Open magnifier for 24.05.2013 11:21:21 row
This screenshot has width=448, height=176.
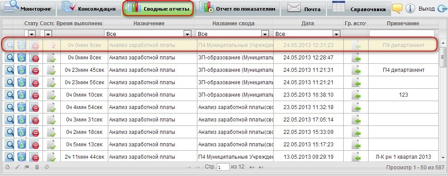pyautogui.click(x=9, y=82)
